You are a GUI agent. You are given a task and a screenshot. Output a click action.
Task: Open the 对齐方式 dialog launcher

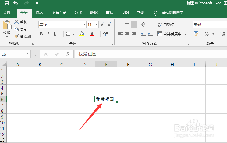(x=188, y=44)
